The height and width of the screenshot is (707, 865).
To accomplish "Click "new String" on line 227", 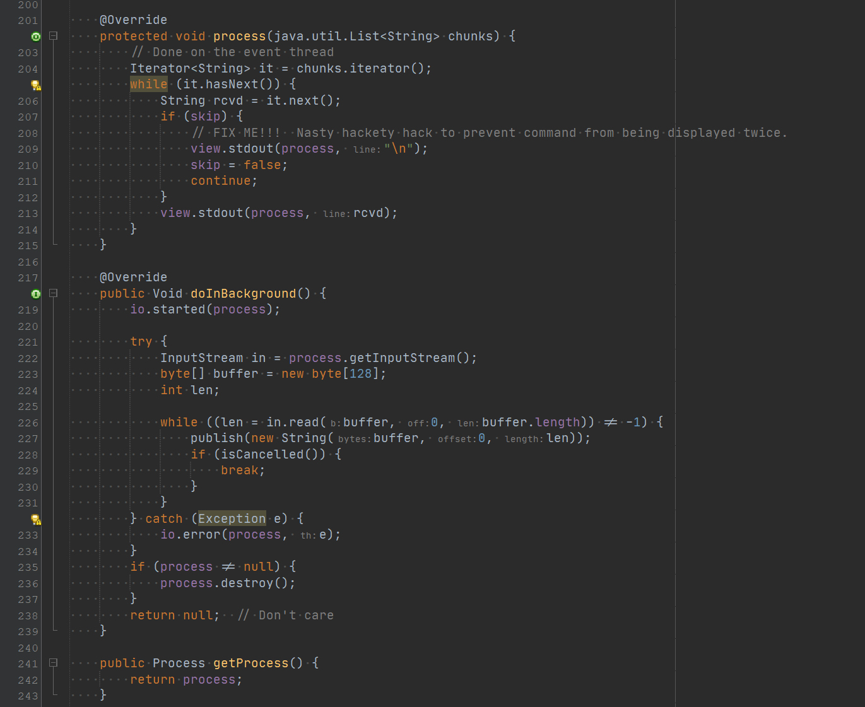I will click(x=289, y=438).
